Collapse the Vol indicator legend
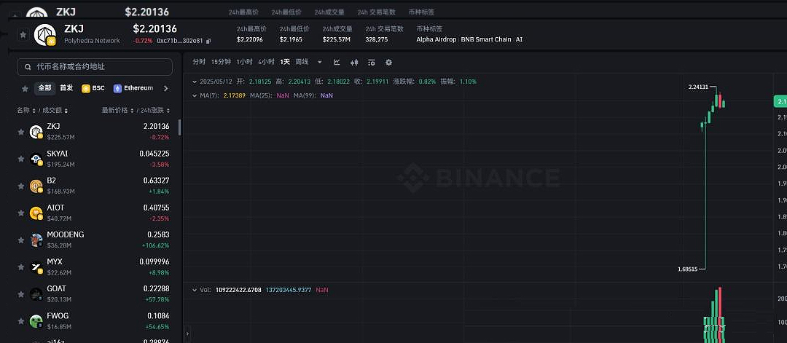 coord(195,290)
